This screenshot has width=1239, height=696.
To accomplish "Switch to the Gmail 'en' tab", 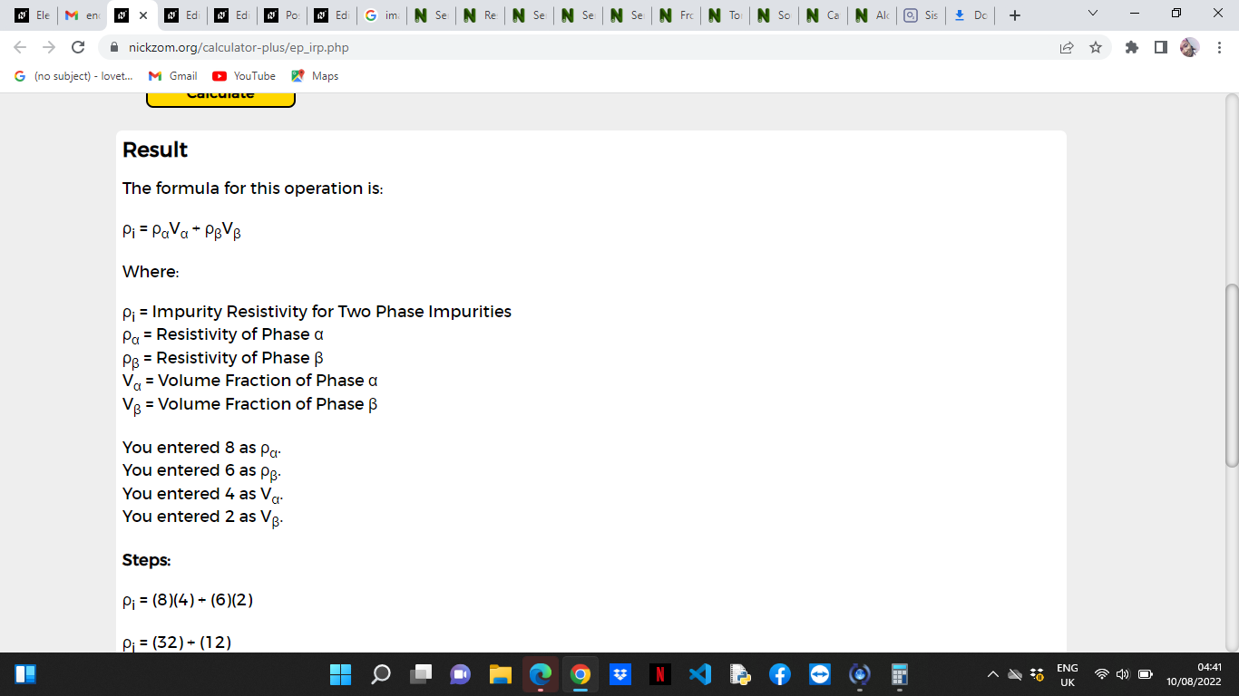I will [x=82, y=15].
